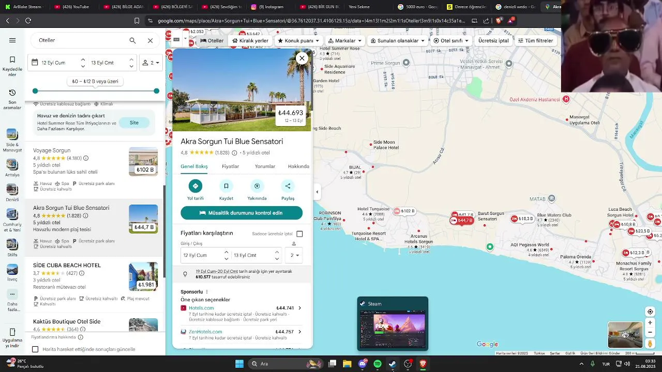Open info icon next to Fiyatlandırma hakkında
The image size is (662, 372).
(80, 337)
